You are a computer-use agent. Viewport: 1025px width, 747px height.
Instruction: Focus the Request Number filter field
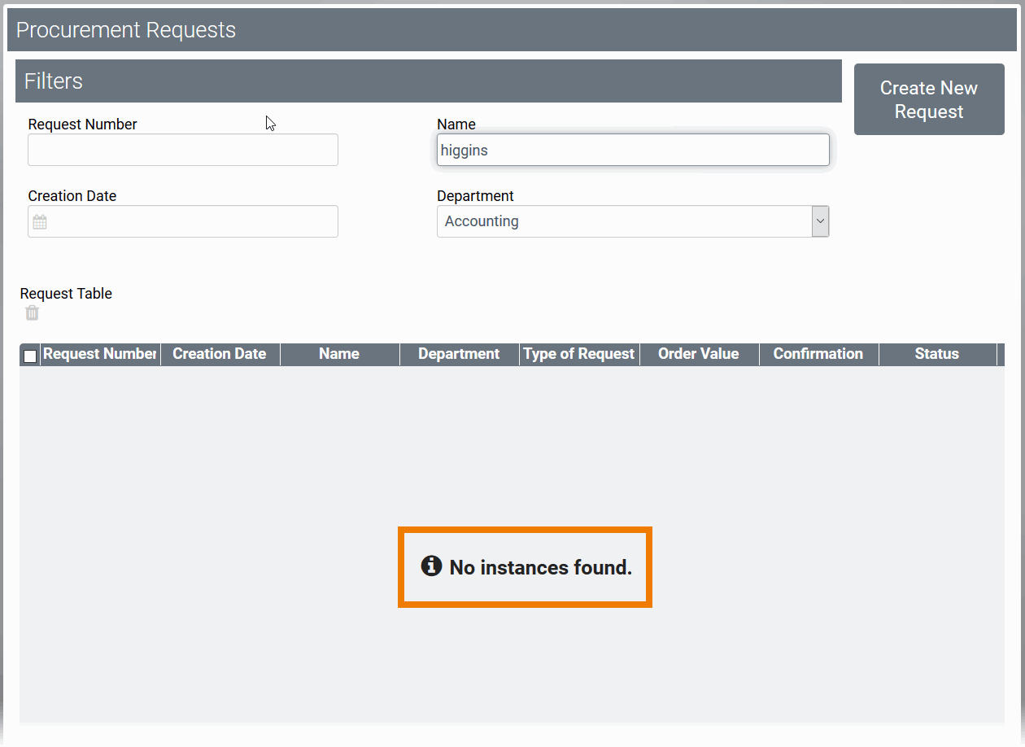183,151
